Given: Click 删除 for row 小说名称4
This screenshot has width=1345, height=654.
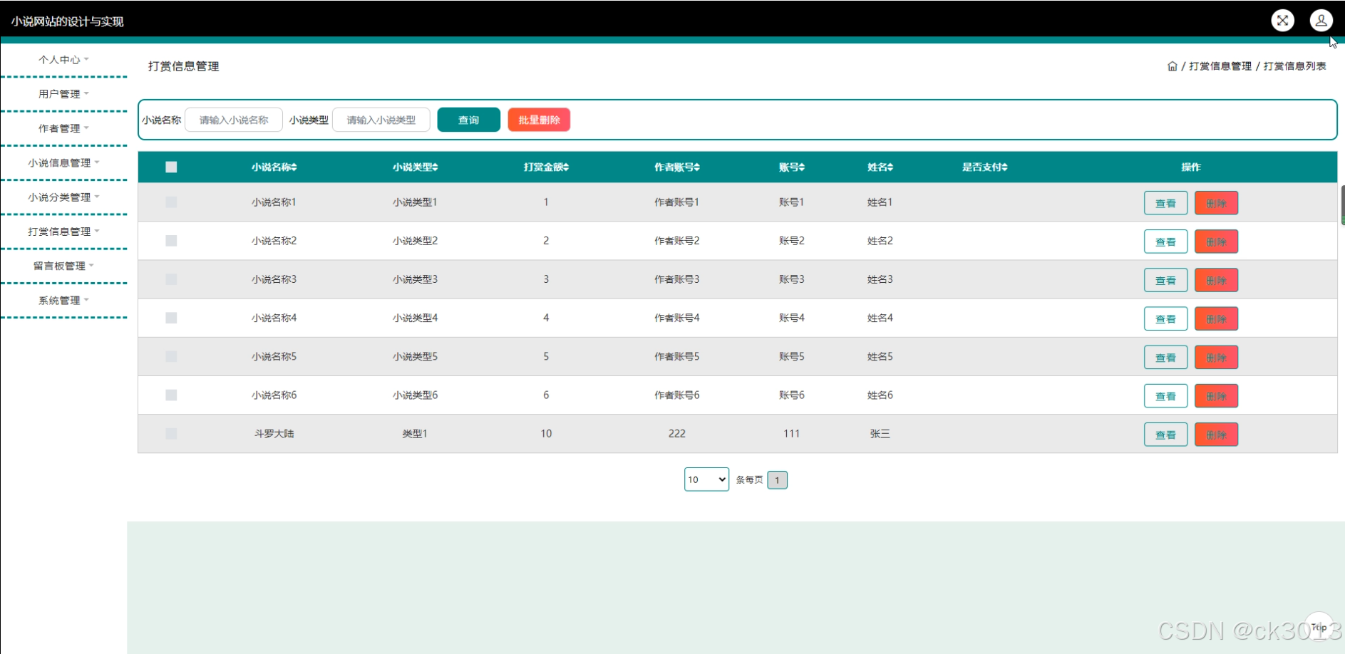Looking at the screenshot, I should click(x=1216, y=318).
